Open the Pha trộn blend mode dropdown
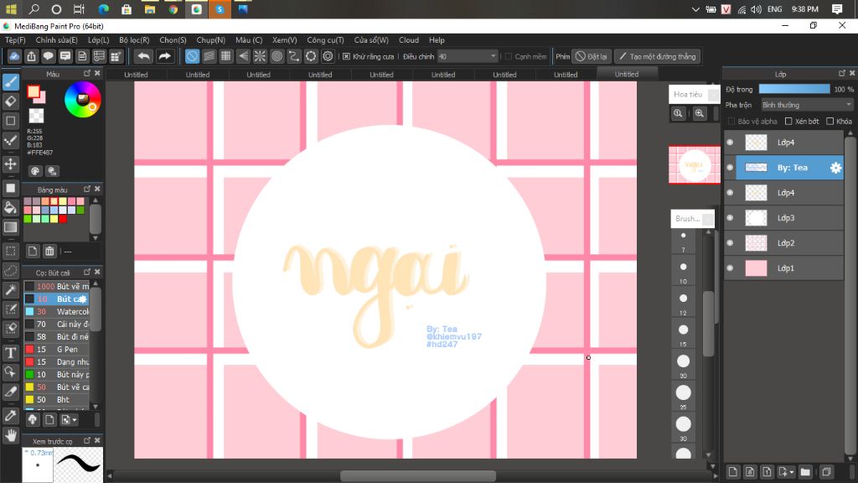Screen dimensions: 858x483 click(x=806, y=105)
